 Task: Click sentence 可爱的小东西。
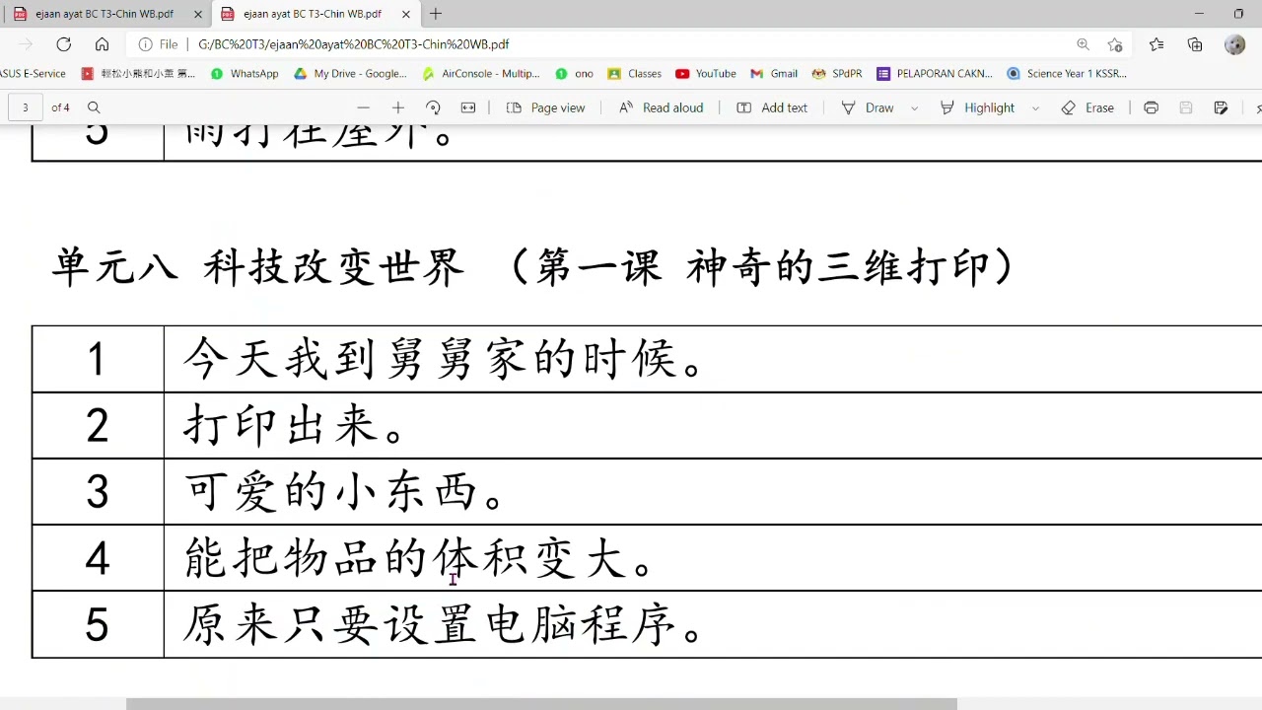344,491
